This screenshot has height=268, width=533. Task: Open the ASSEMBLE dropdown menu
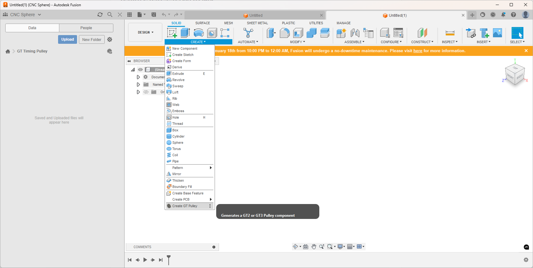click(354, 42)
